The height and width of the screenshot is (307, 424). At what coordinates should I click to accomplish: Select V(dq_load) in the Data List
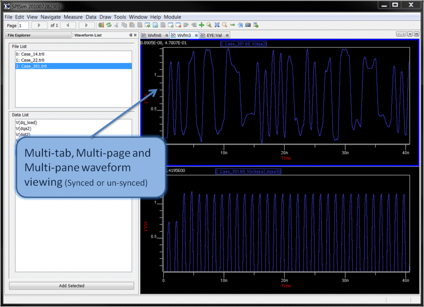(26, 123)
